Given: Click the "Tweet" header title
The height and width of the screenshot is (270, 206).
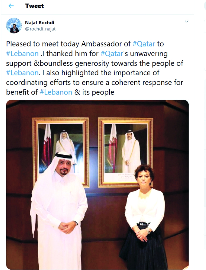Looking at the screenshot, I should [34, 6].
